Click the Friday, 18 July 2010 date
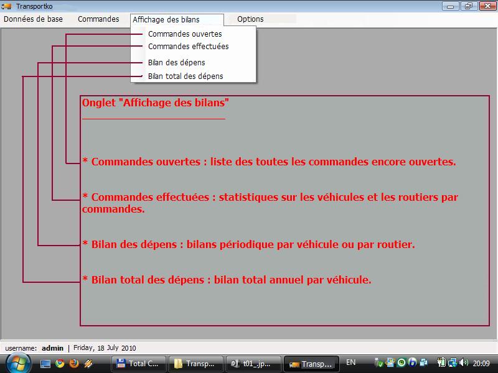Viewport: 498px width, 373px height. tap(105, 348)
